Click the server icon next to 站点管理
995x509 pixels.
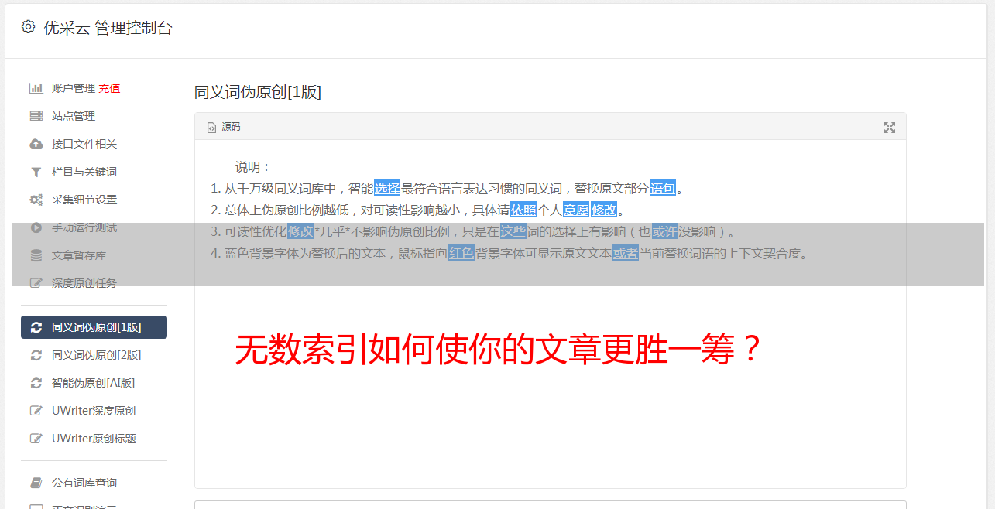36,116
